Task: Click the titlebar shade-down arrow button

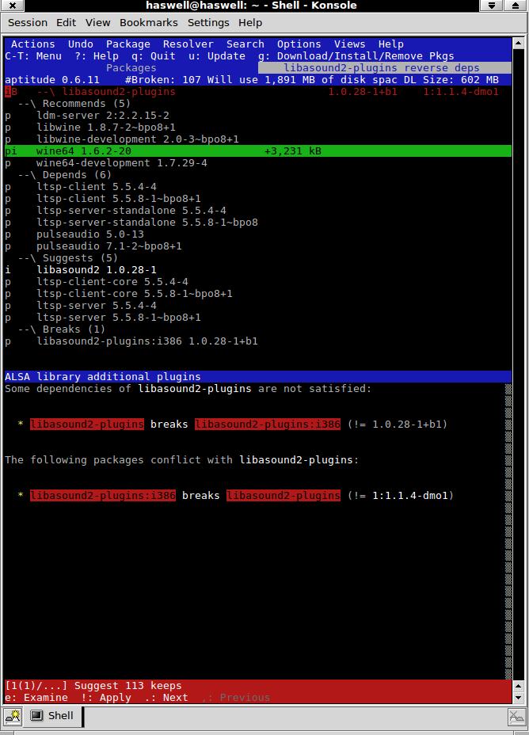Action: (x=492, y=6)
